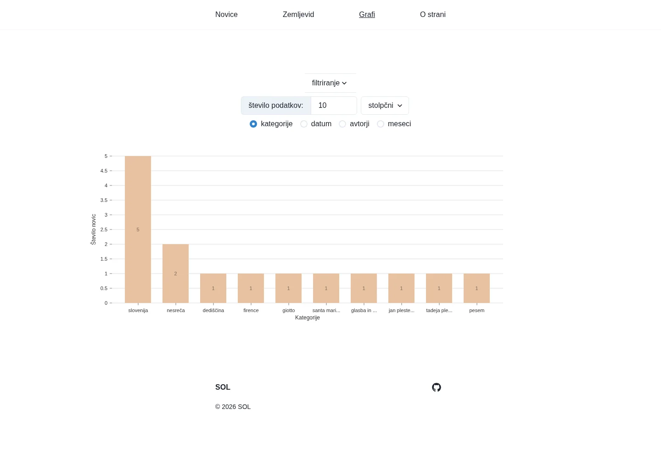Select the meseci radio button
The height and width of the screenshot is (459, 661).
click(x=381, y=124)
